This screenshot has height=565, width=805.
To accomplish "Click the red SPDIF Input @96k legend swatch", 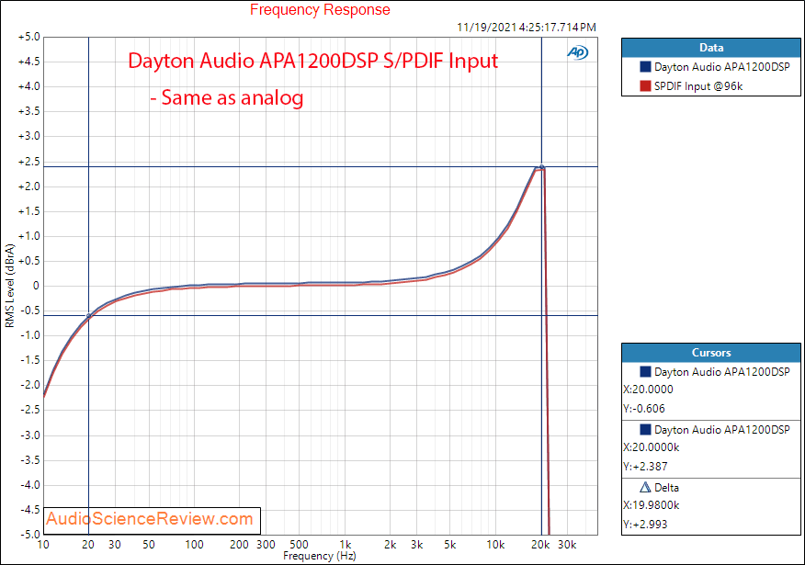I will click(x=645, y=86).
